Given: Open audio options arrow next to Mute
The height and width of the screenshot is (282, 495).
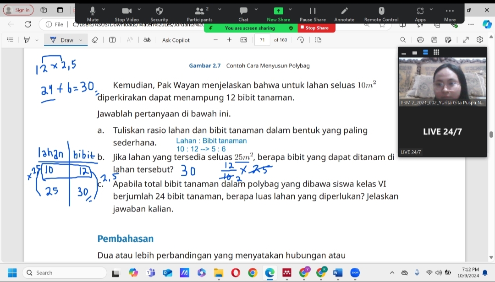Looking at the screenshot, I should coord(104,10).
